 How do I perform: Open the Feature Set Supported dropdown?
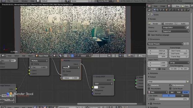[176, 31]
